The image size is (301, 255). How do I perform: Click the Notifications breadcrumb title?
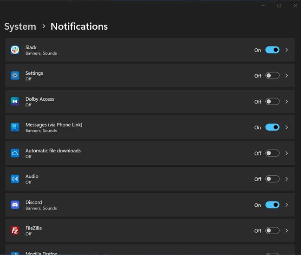tap(79, 26)
